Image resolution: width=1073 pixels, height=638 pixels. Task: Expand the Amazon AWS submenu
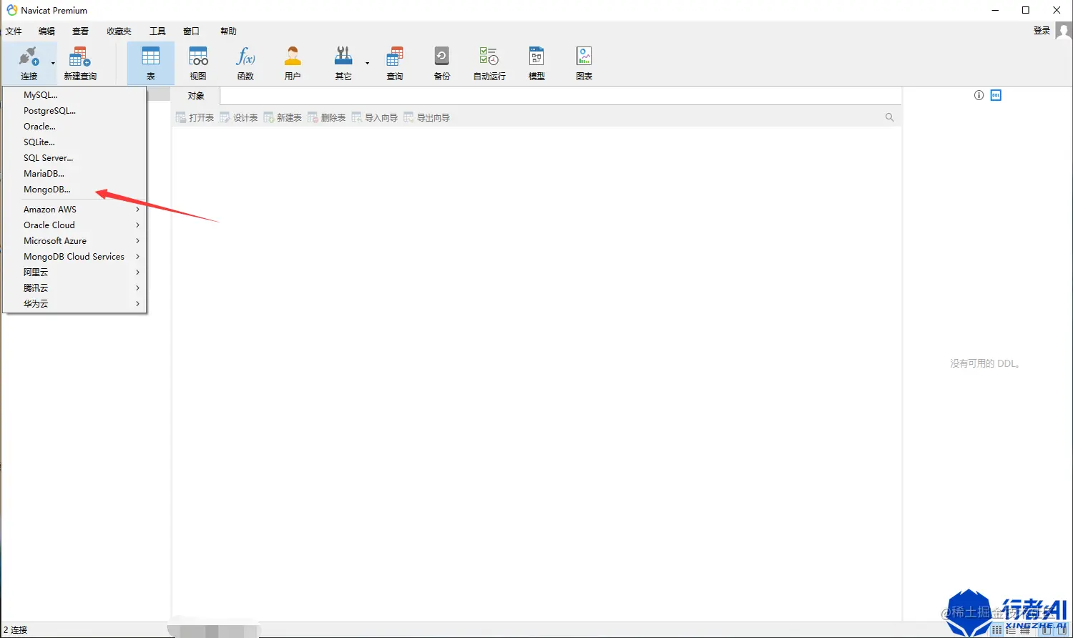pos(74,210)
